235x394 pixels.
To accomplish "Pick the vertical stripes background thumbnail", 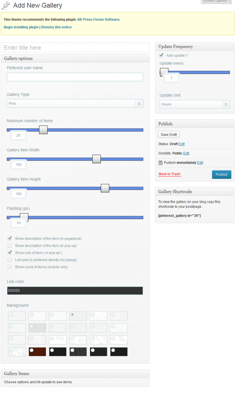I will (58, 316).
